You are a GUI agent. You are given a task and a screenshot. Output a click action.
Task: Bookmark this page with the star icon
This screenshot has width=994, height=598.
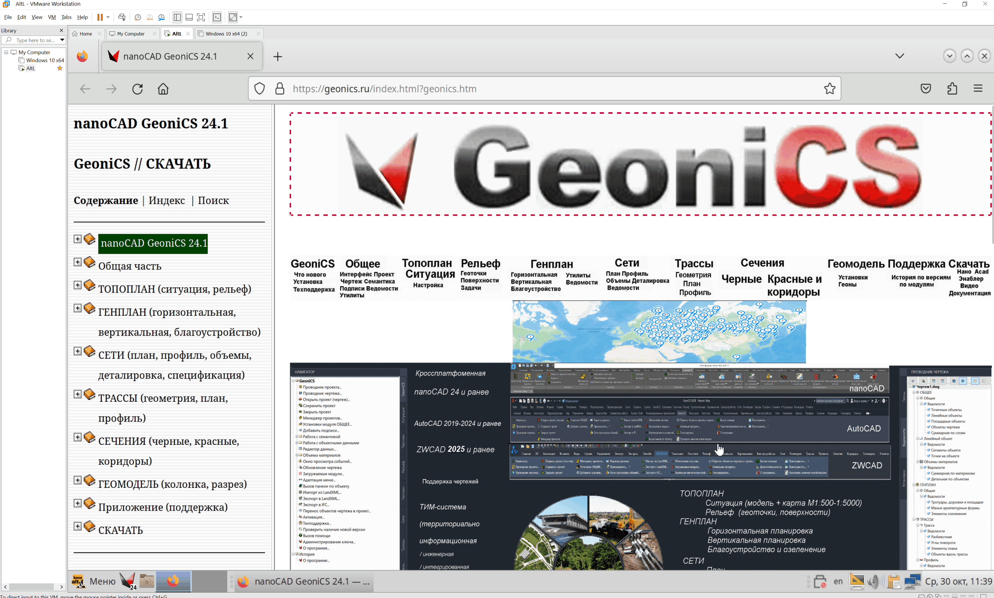coord(829,89)
